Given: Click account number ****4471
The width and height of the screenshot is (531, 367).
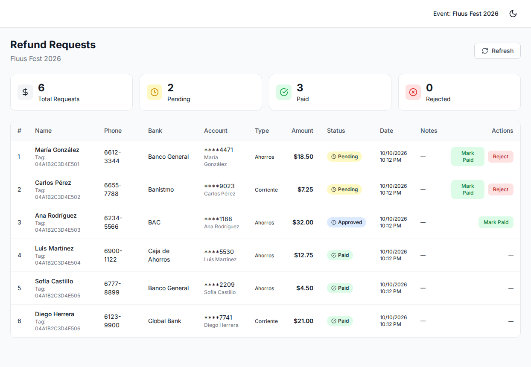Looking at the screenshot, I should click(219, 150).
